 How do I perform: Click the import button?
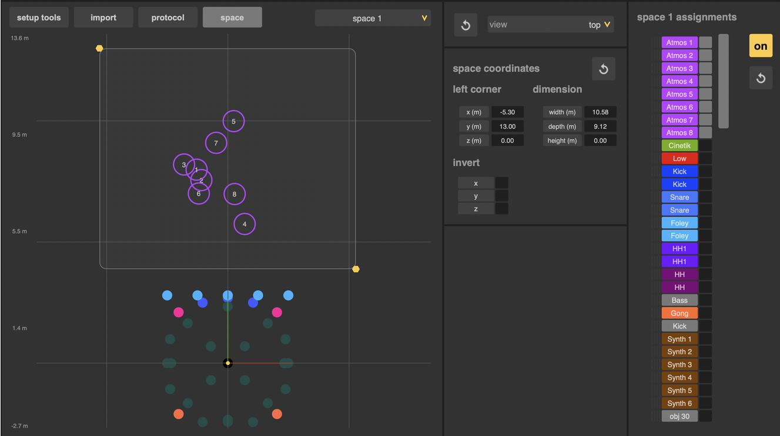pyautogui.click(x=103, y=18)
